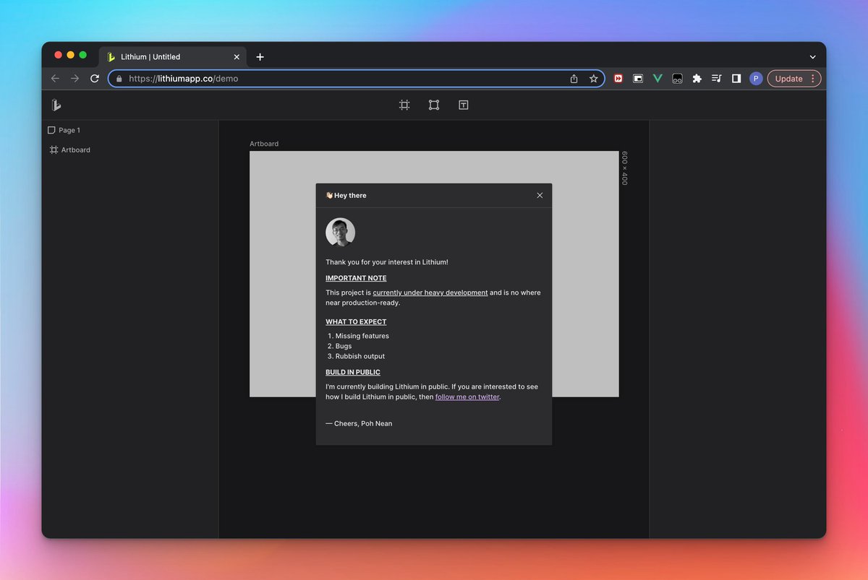Image resolution: width=868 pixels, height=580 pixels.
Task: Click the currently under heavy development link
Action: (430, 293)
